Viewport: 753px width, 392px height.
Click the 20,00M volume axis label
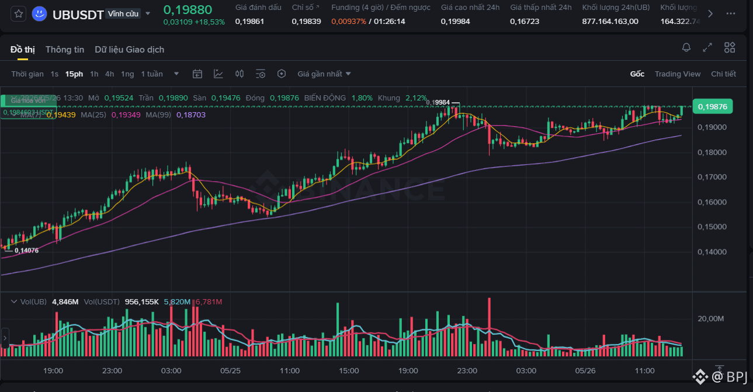[x=711, y=318]
